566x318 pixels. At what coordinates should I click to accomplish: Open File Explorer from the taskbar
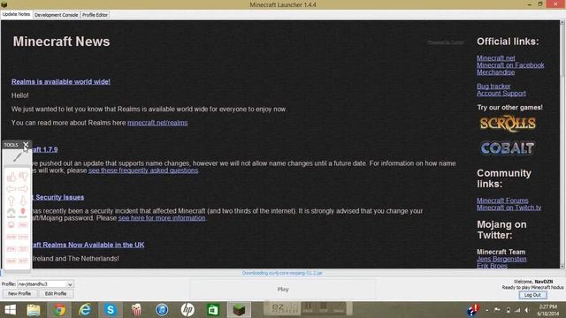click(34, 310)
